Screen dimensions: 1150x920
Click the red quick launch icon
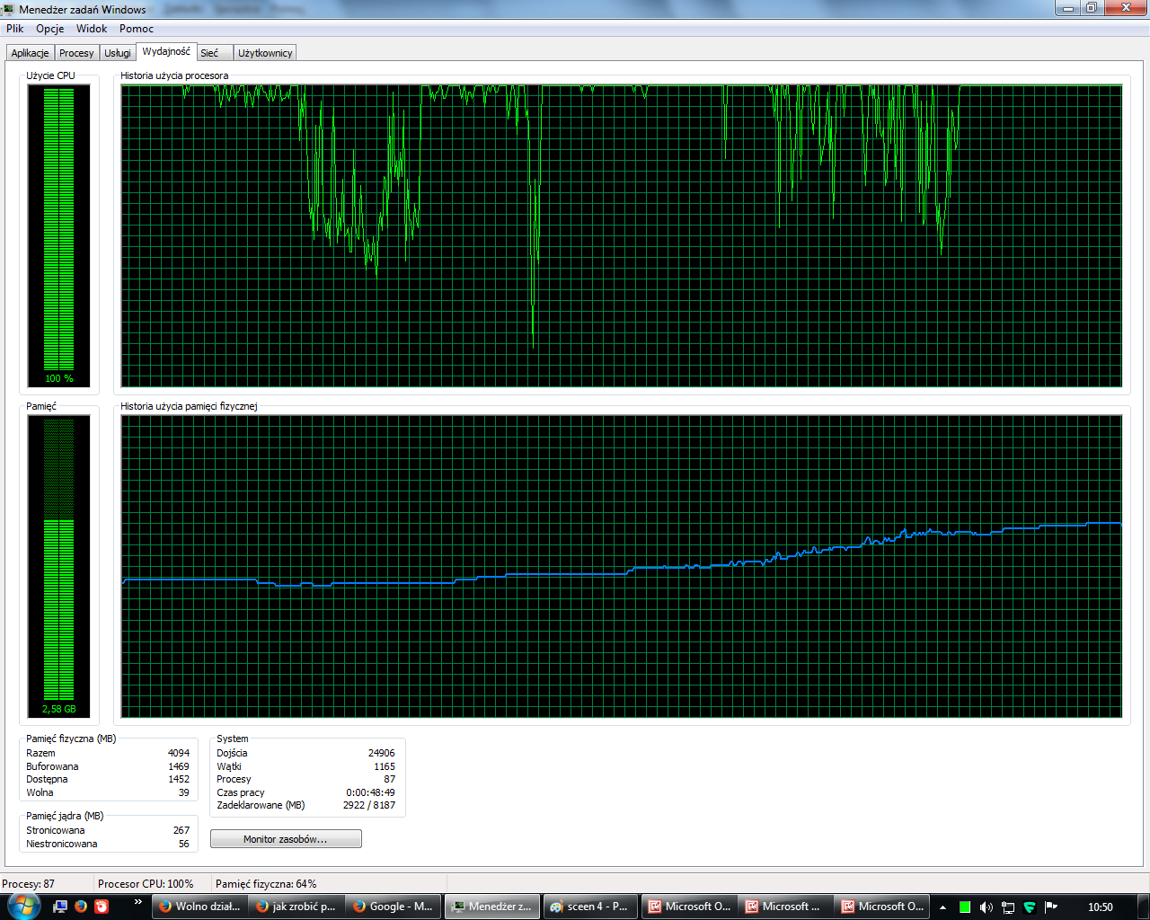pos(102,907)
